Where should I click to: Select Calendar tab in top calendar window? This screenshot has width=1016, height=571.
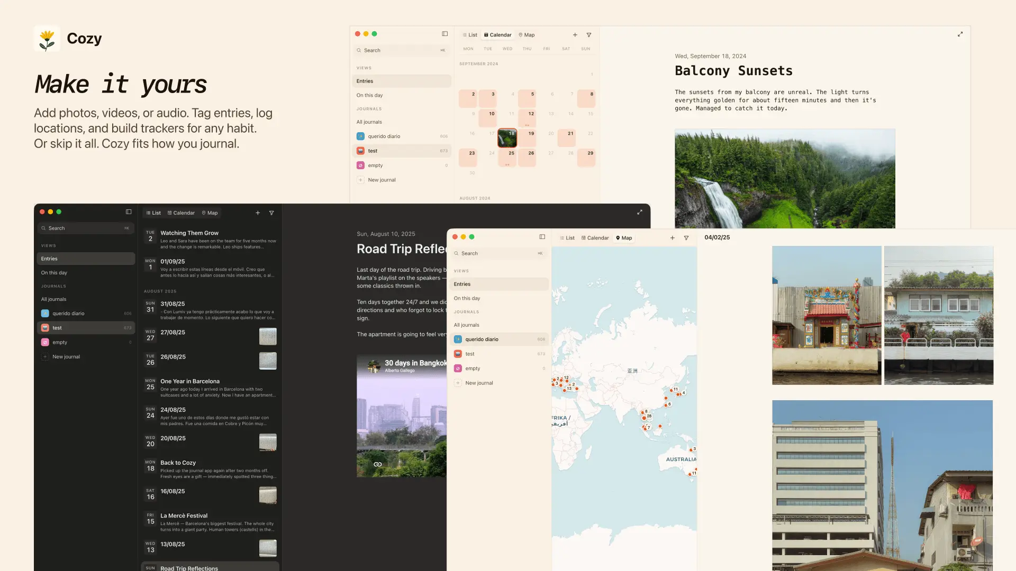tap(498, 35)
